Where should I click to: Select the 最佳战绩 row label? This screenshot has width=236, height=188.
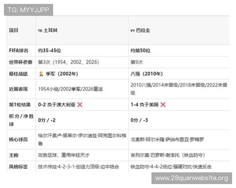click(18, 74)
